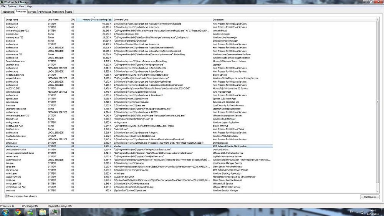Show hidden tray icons arrow
Viewport: 384px width, 216px height.
coord(357,212)
